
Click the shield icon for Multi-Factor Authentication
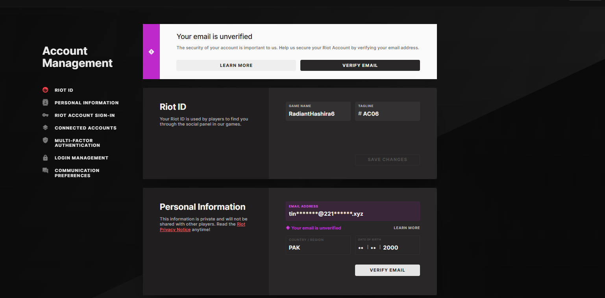pyautogui.click(x=45, y=140)
